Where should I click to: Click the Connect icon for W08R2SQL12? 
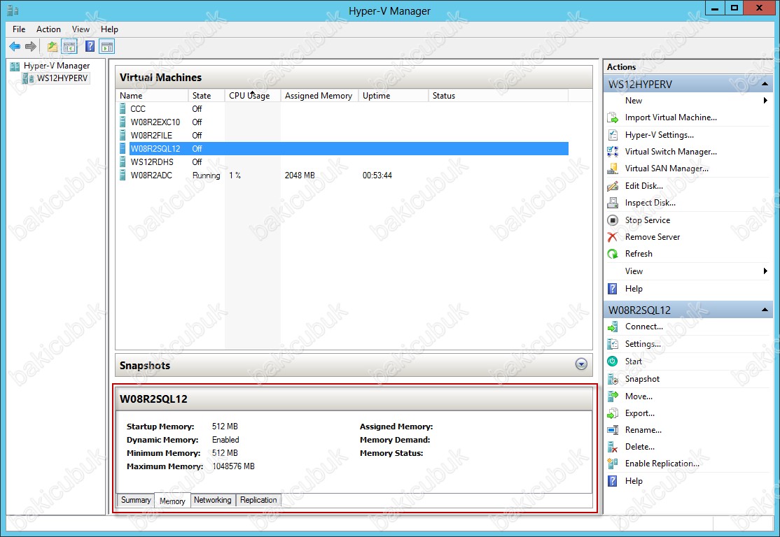click(613, 327)
